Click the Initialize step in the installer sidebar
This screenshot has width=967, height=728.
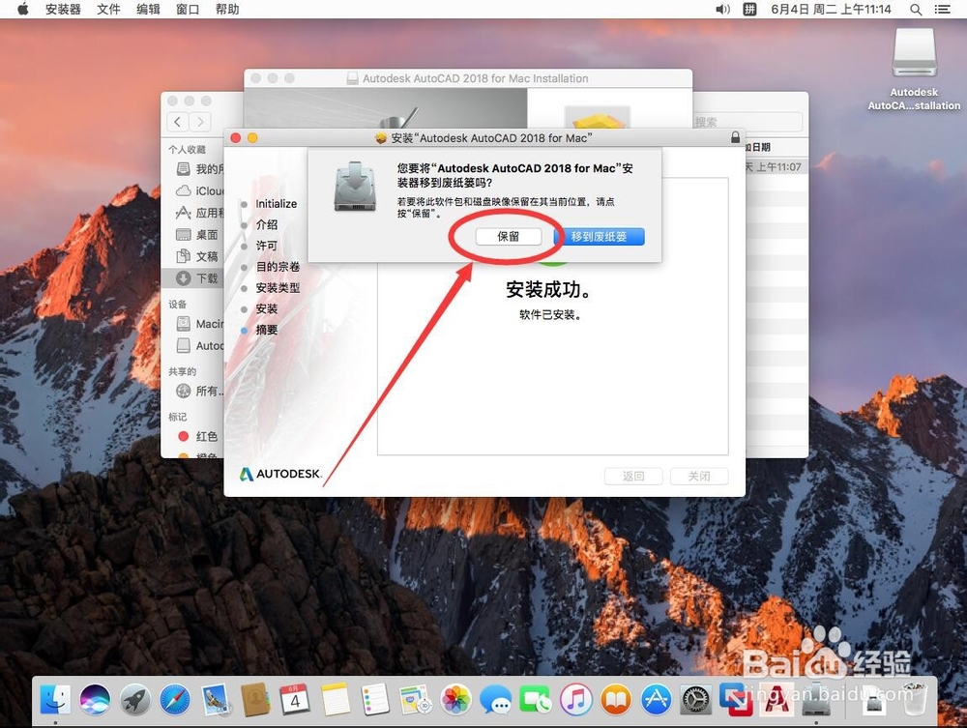275,203
